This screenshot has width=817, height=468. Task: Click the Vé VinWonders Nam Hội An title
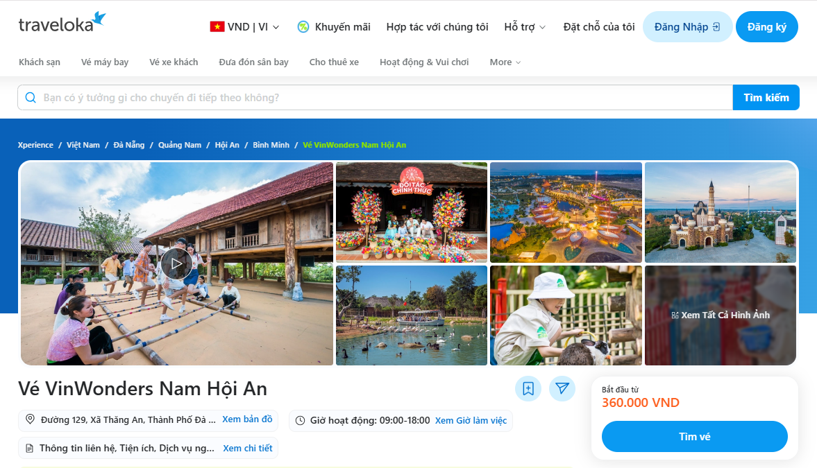point(143,388)
